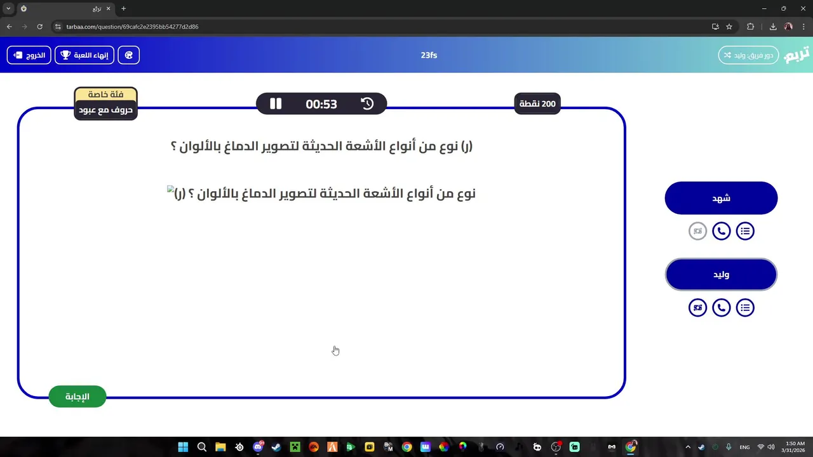Viewport: 813px width, 457px height.
Task: Open the browser extensions puzzle icon
Action: pos(750,27)
